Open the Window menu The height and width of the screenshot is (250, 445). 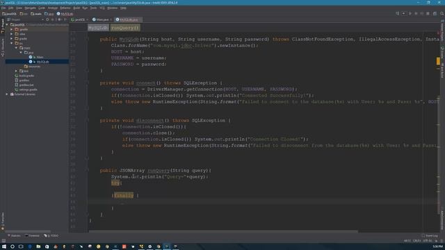click(113, 8)
